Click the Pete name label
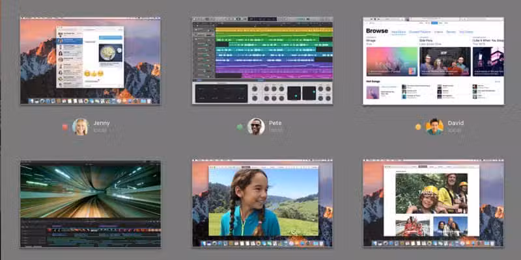Viewport: 521px width, 260px height. 275,123
